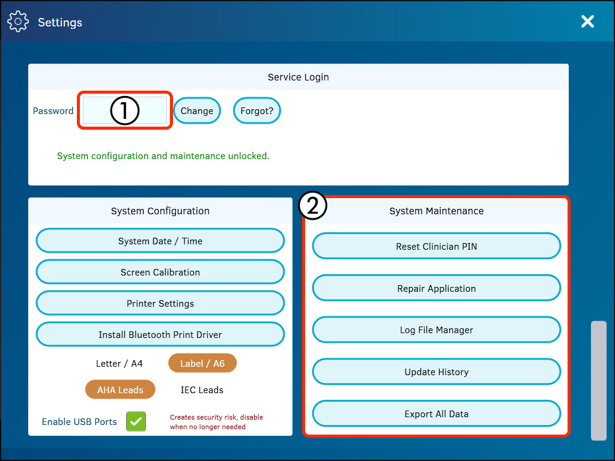Screen dimensions: 615x461
Task: Uncheck the Enable USB Ports checkbox
Action: (136, 421)
